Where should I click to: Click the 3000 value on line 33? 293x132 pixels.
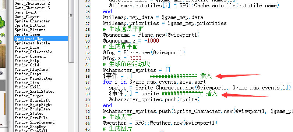click(135, 58)
